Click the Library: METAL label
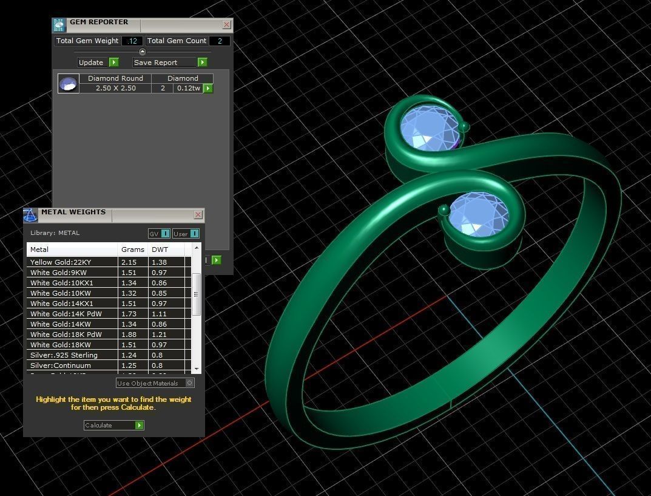The width and height of the screenshot is (651, 496). 55,233
